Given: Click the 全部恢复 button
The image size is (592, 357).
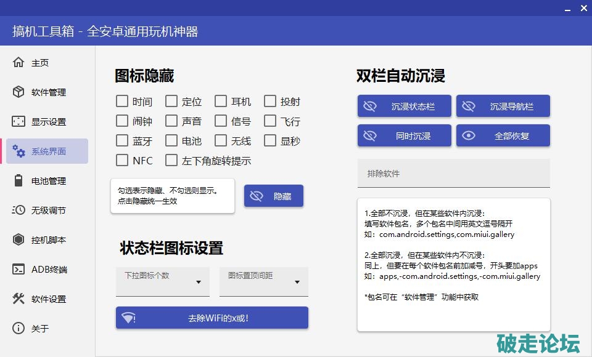Looking at the screenshot, I should pyautogui.click(x=503, y=135).
